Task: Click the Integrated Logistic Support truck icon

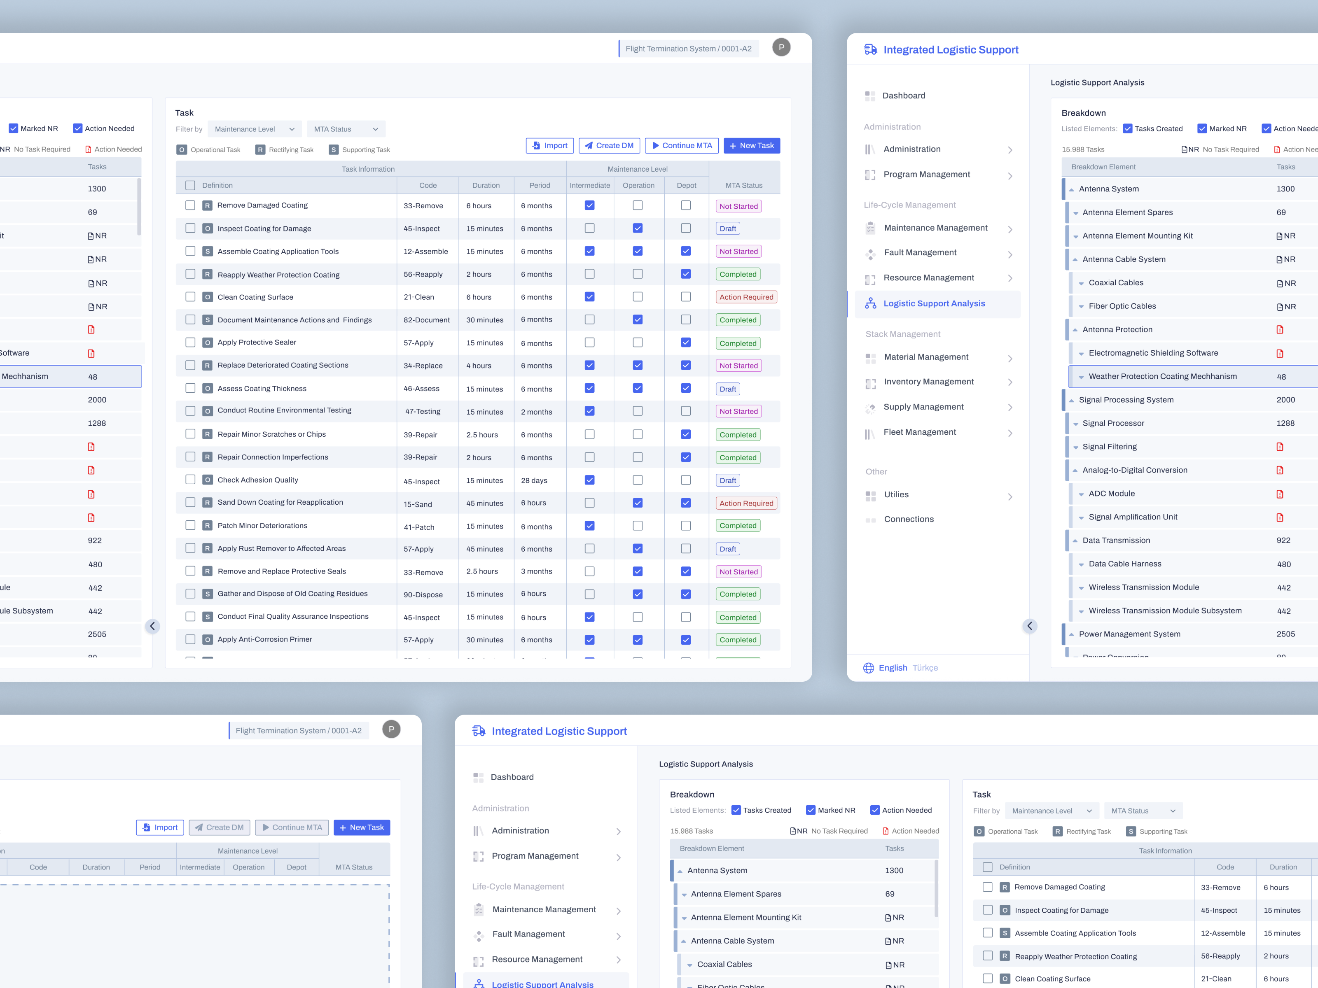Action: [870, 49]
